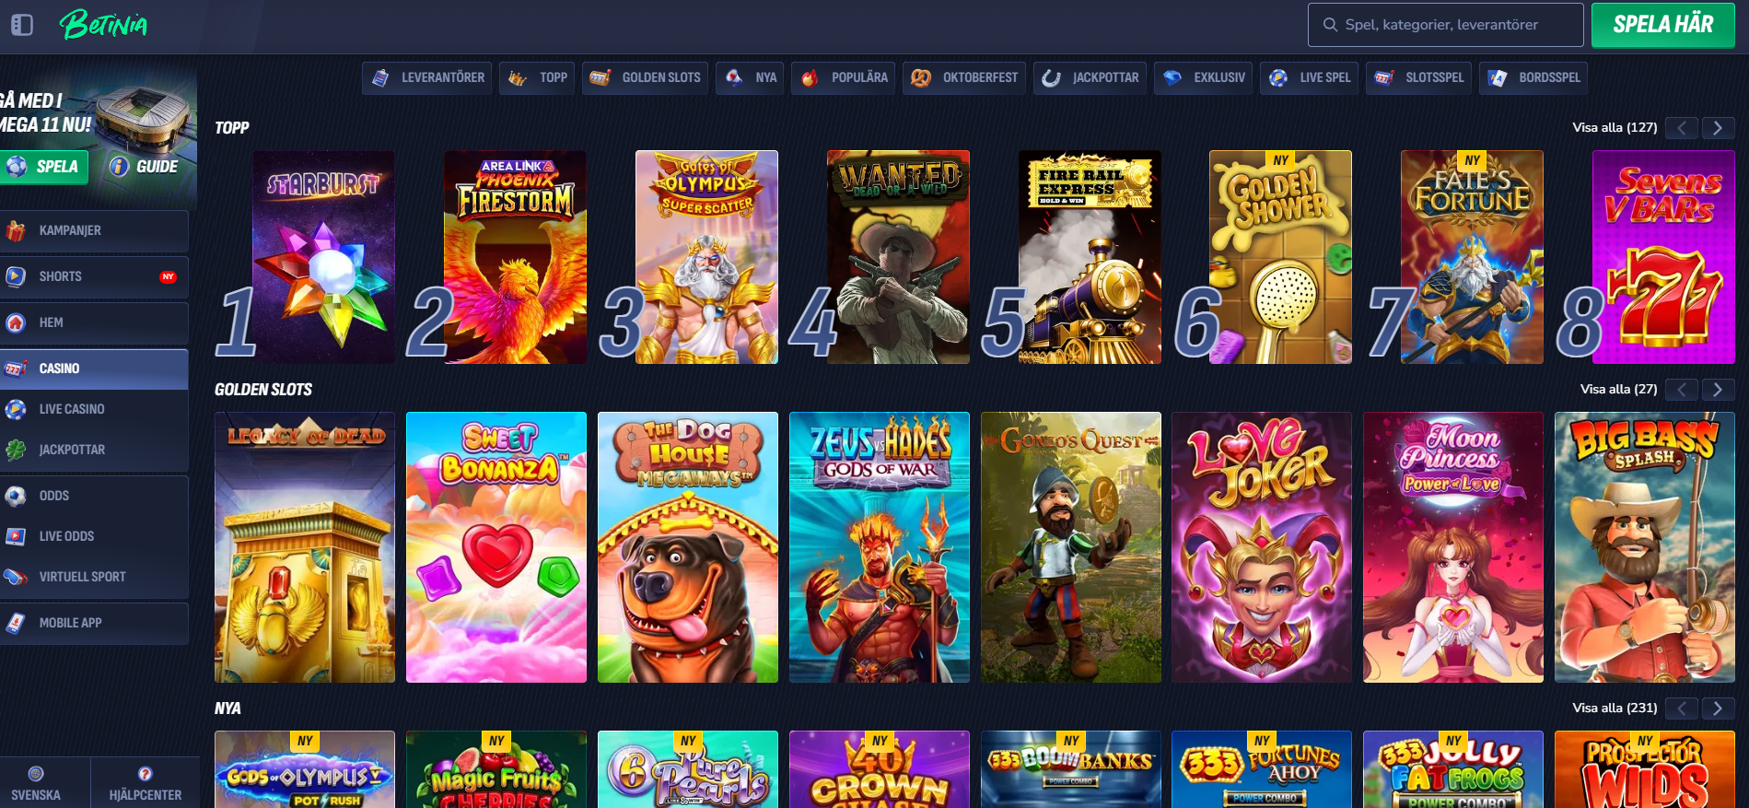
Task: Show previous Golden Slots games
Action: coord(1682,390)
